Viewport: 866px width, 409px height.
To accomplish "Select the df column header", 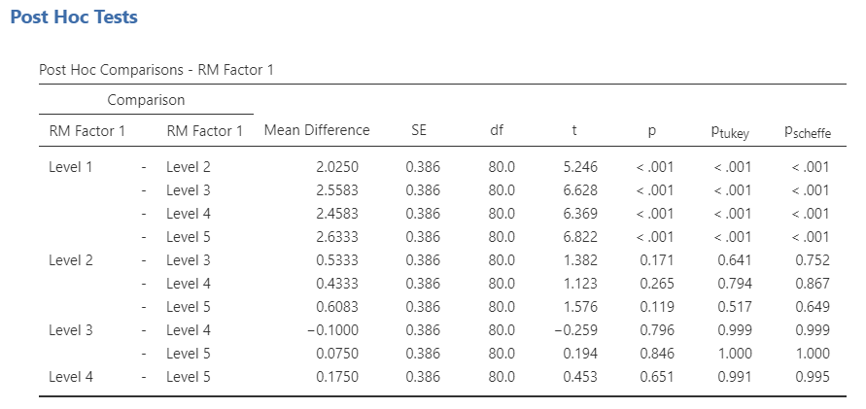I will pos(498,131).
